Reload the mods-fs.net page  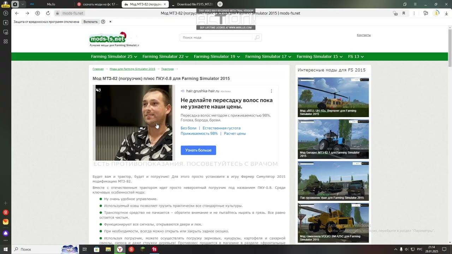(48, 13)
